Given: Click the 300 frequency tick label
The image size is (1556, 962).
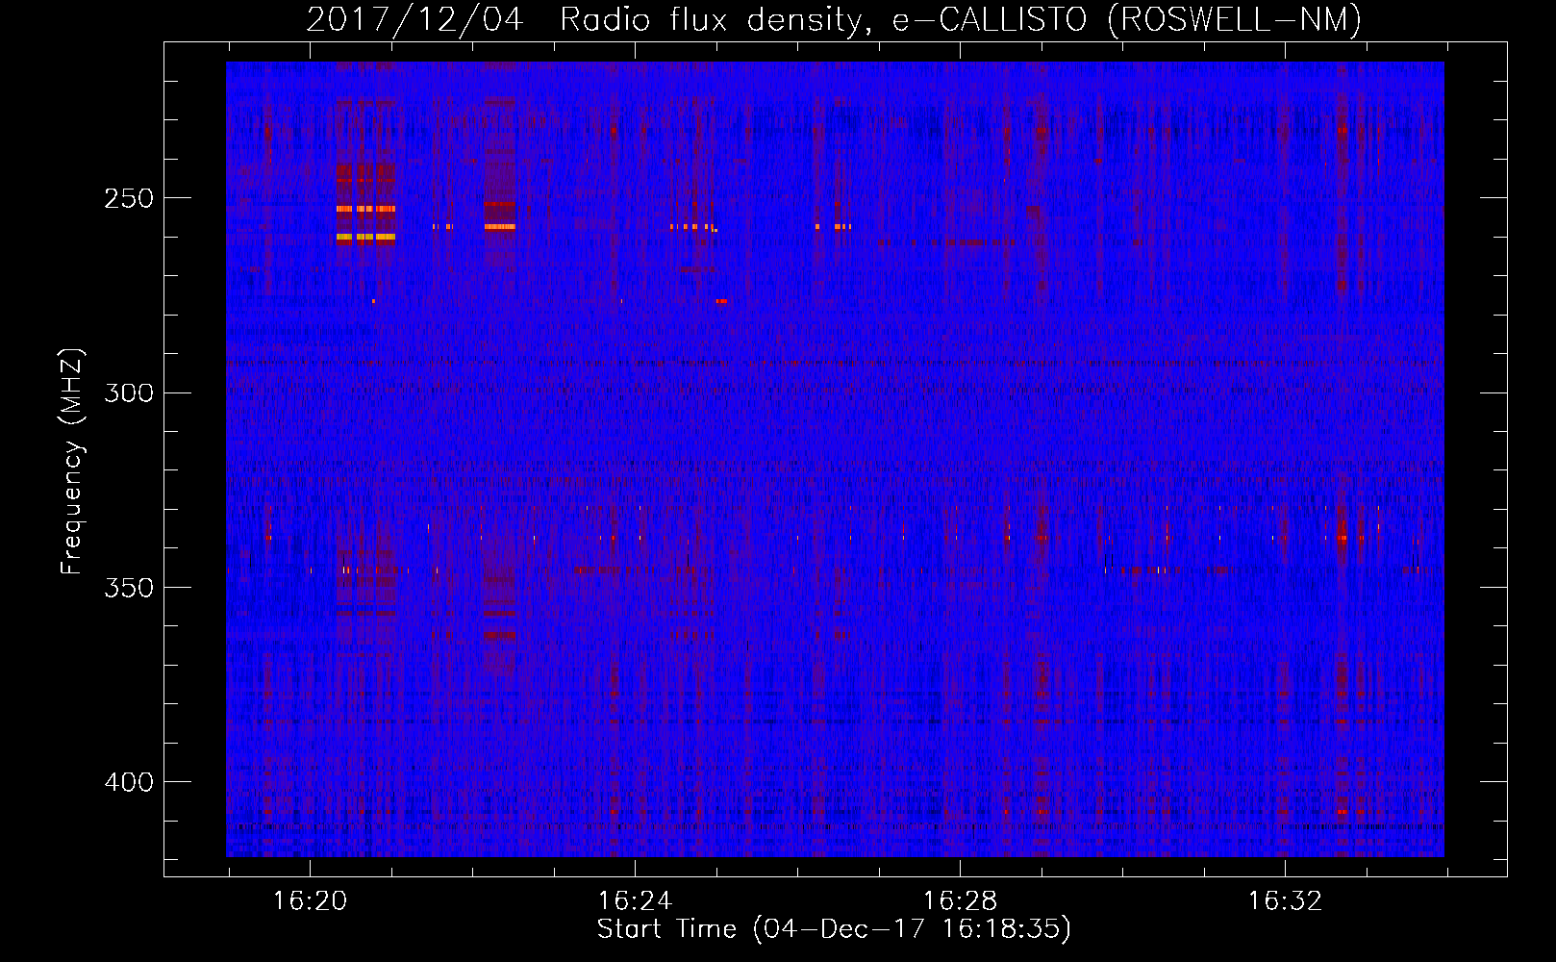Looking at the screenshot, I should pos(129,393).
